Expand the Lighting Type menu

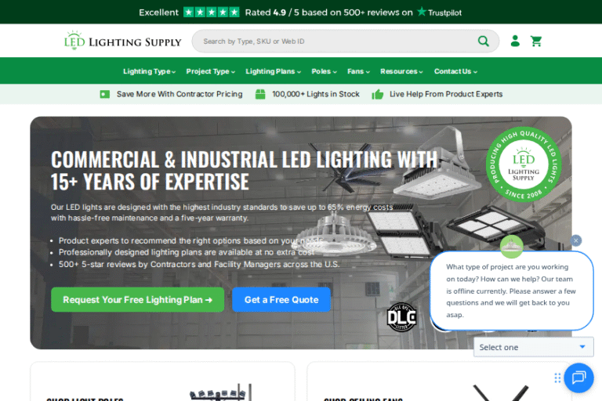[150, 71]
